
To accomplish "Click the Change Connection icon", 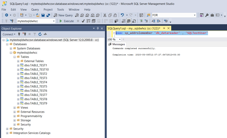I will tap(12, 21).
